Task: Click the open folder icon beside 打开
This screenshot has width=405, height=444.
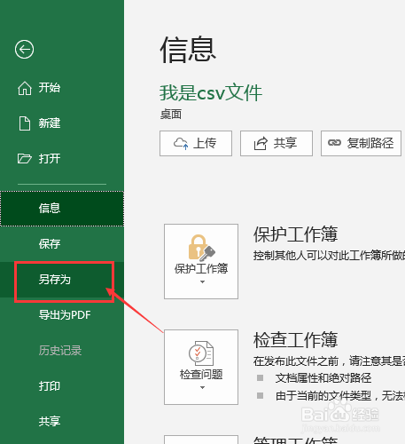Action: [x=24, y=159]
